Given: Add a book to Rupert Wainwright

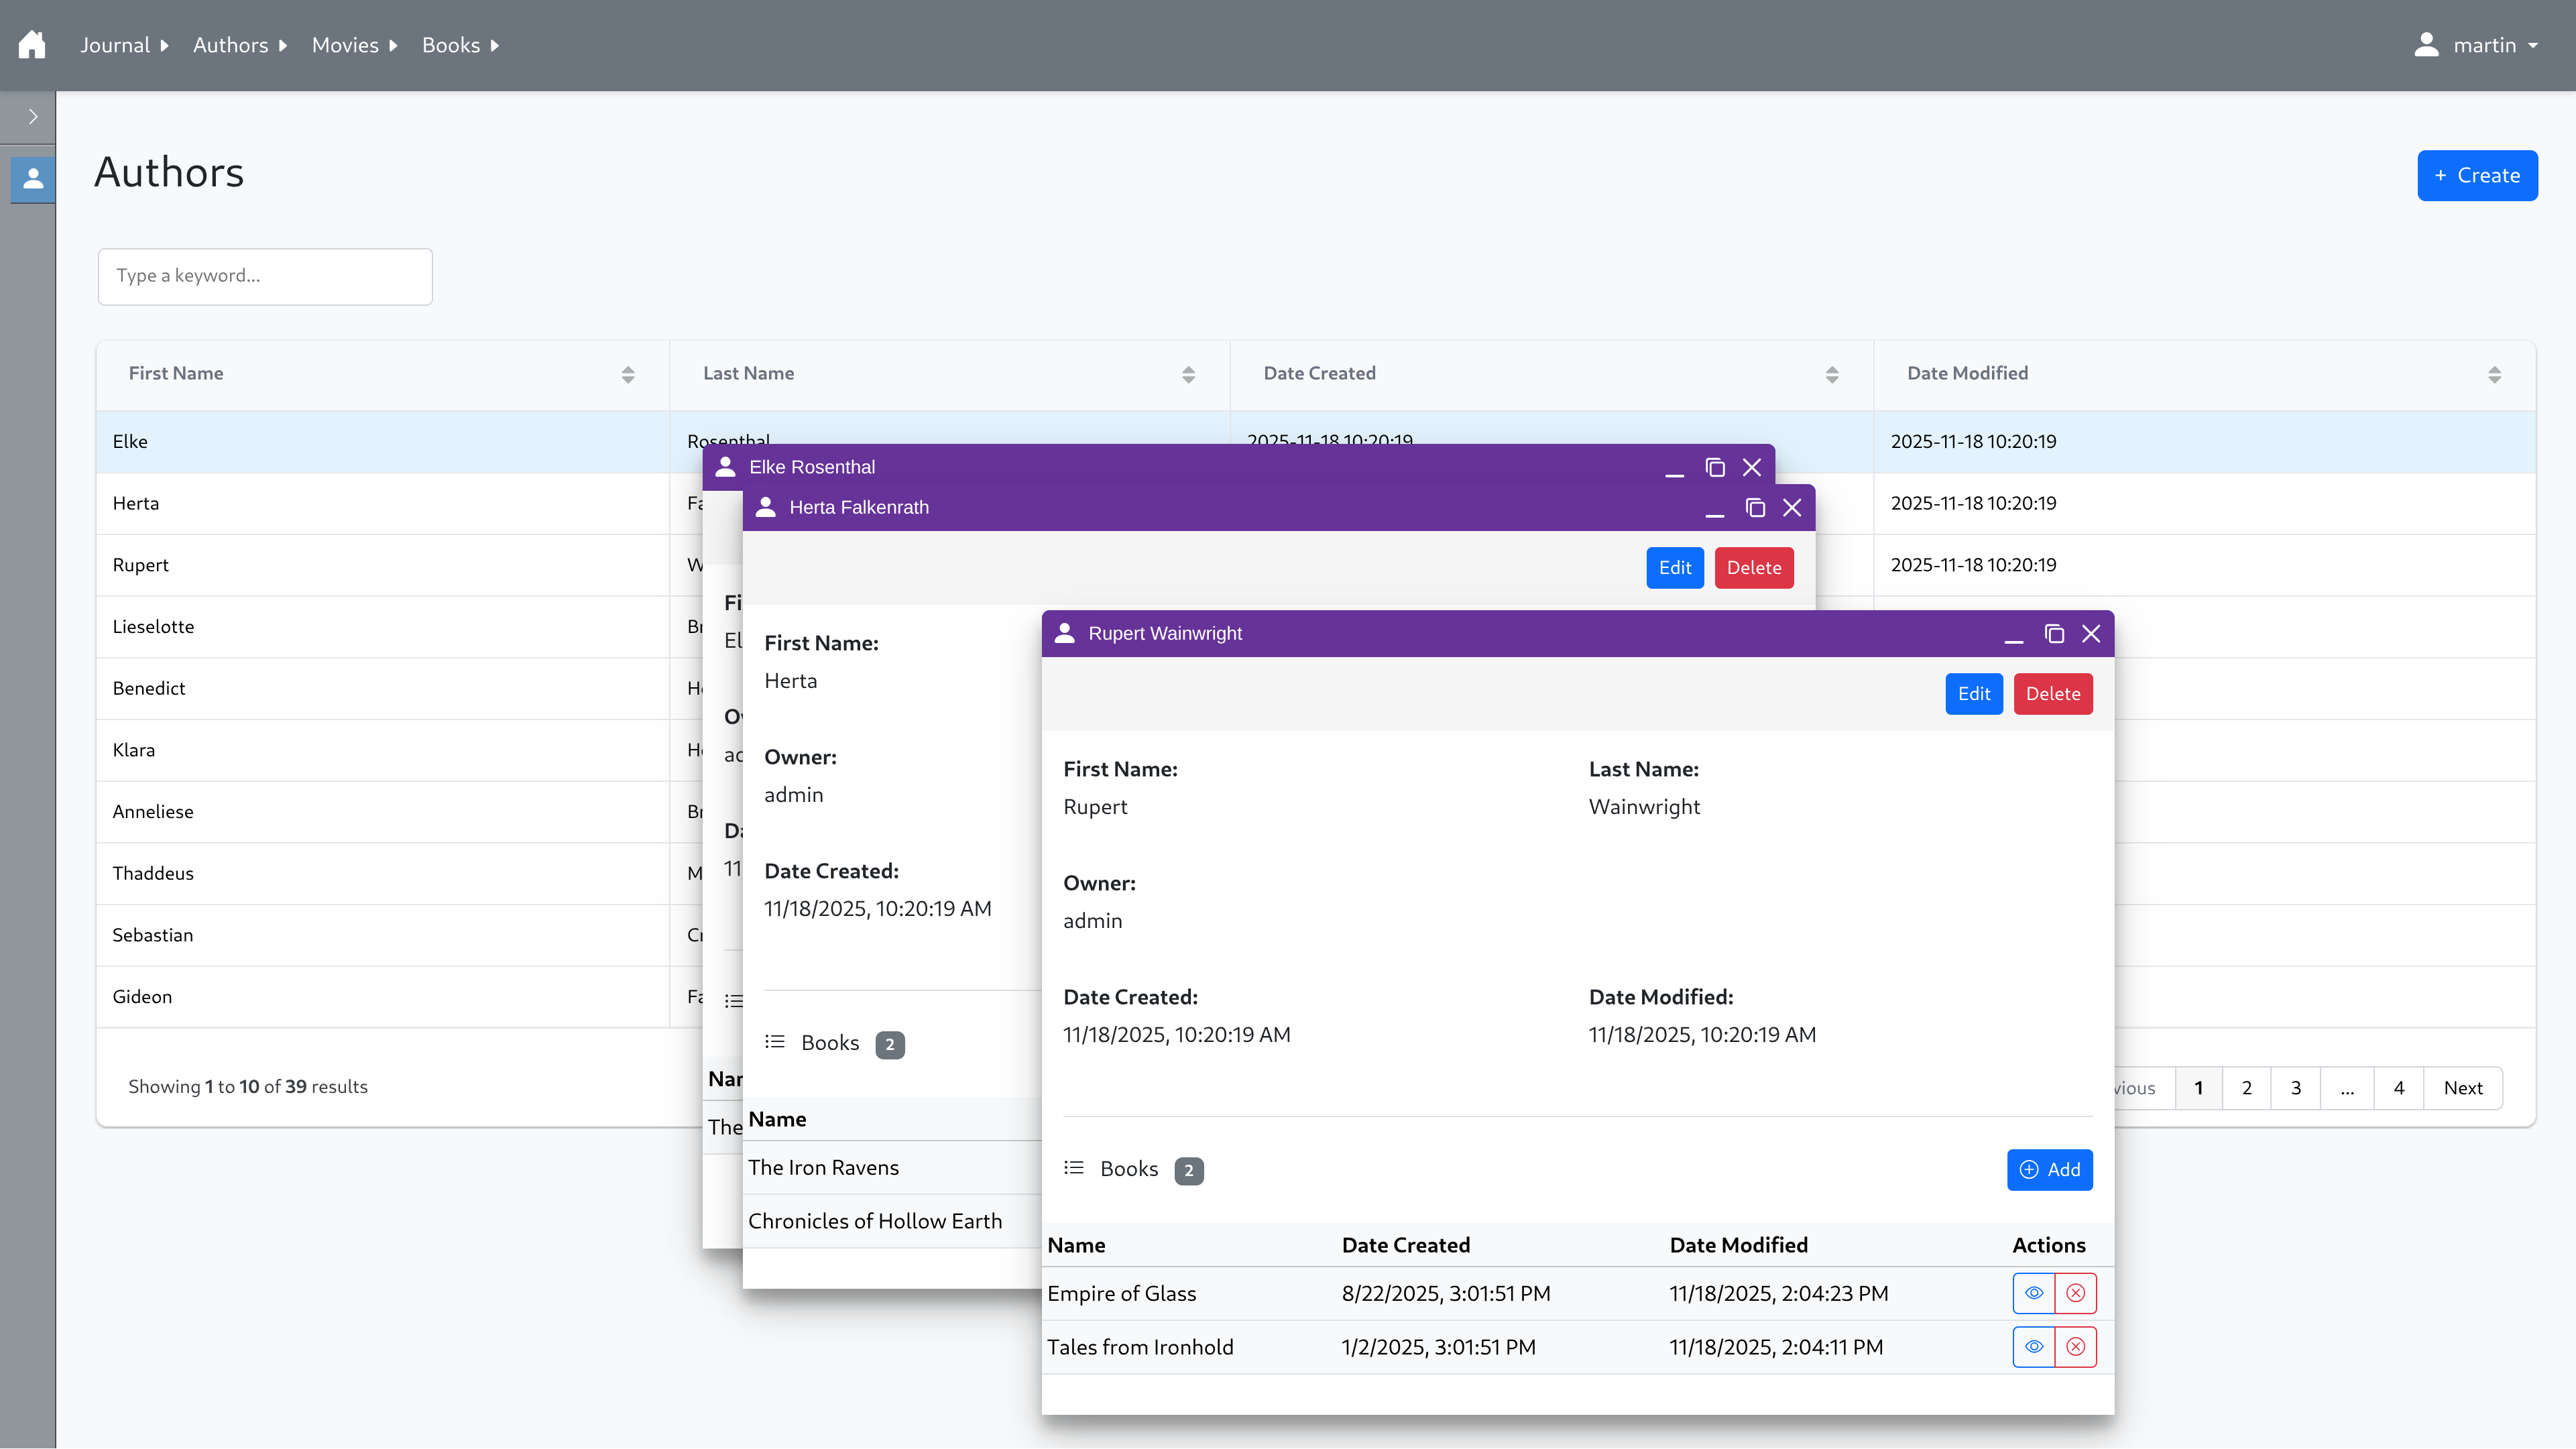Looking at the screenshot, I should pos(2049,1170).
